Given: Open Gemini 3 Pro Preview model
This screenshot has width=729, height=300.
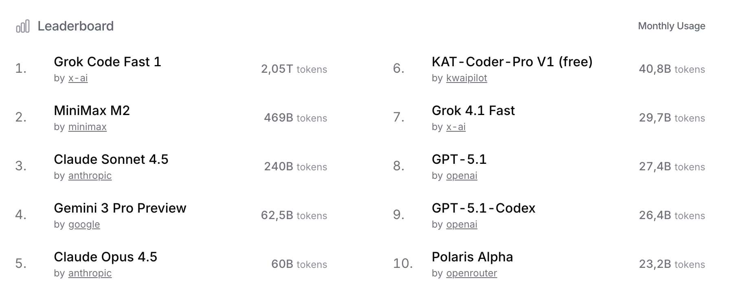Looking at the screenshot, I should (x=120, y=208).
